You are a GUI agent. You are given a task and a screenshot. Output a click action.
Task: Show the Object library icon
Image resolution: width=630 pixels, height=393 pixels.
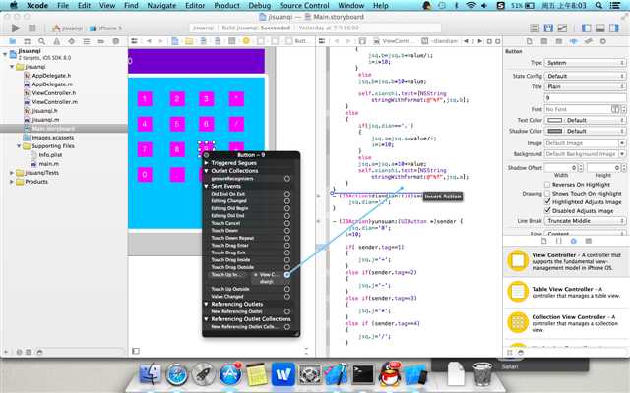click(573, 241)
